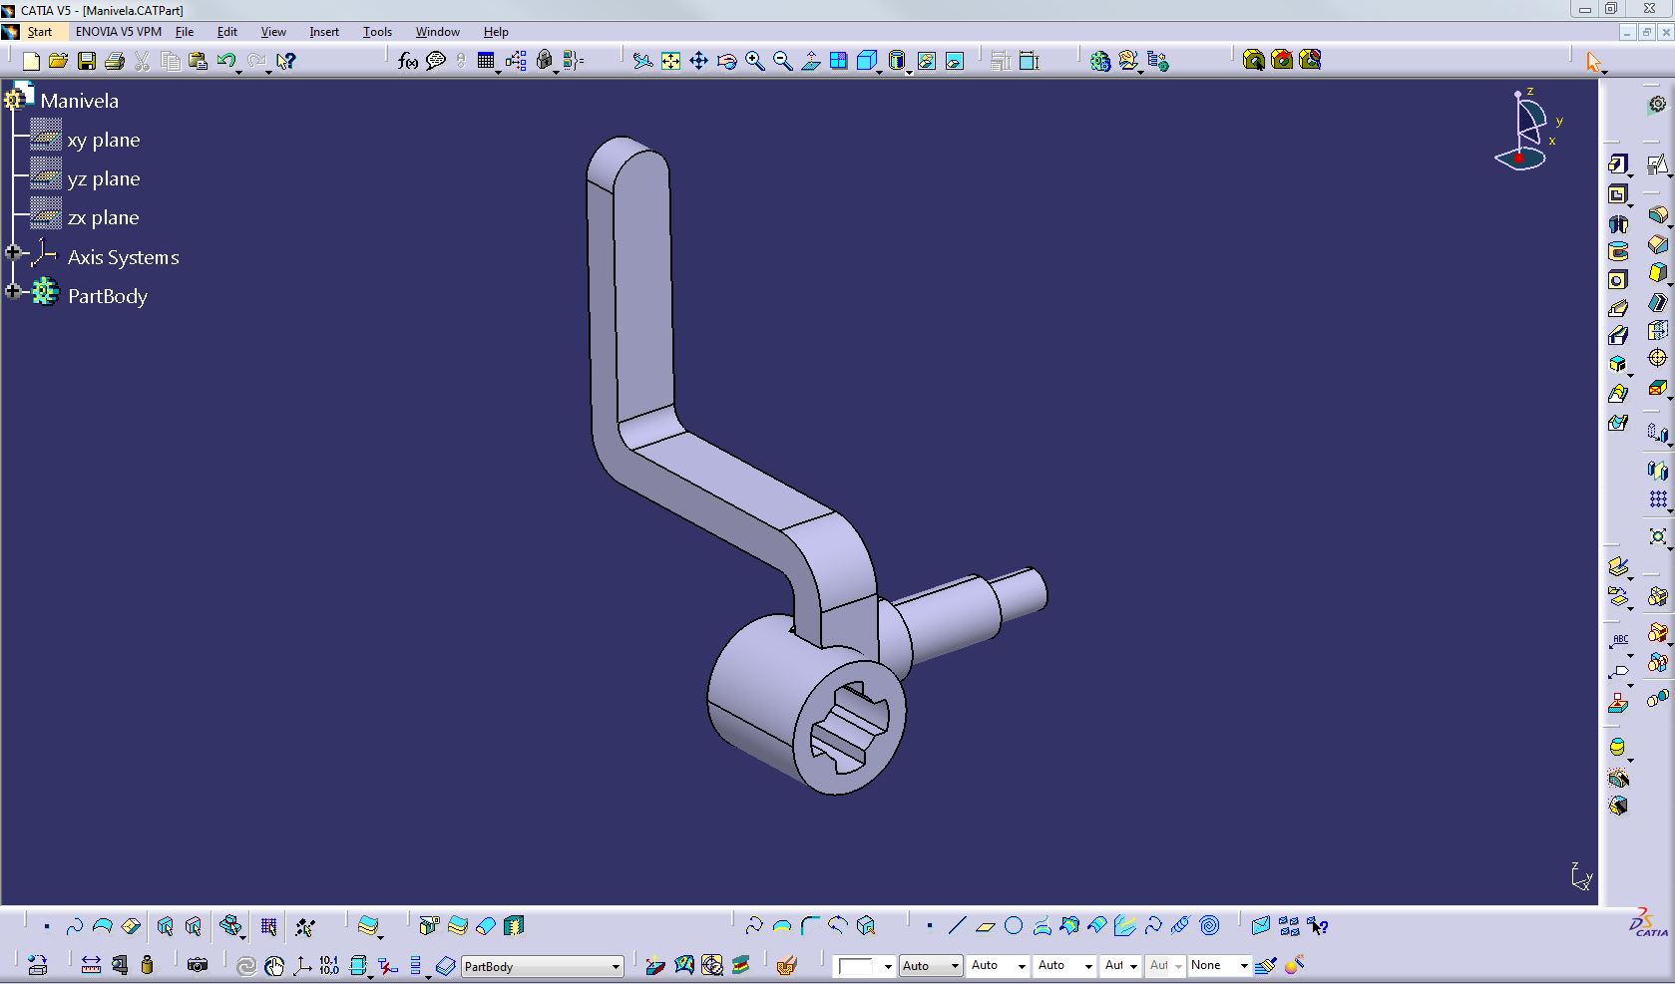Viewport: 1675px width, 984px height.
Task: Open the Tools menu
Action: click(x=377, y=32)
